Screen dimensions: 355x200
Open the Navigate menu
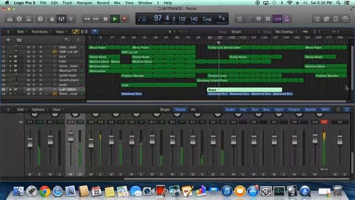pos(84,3)
